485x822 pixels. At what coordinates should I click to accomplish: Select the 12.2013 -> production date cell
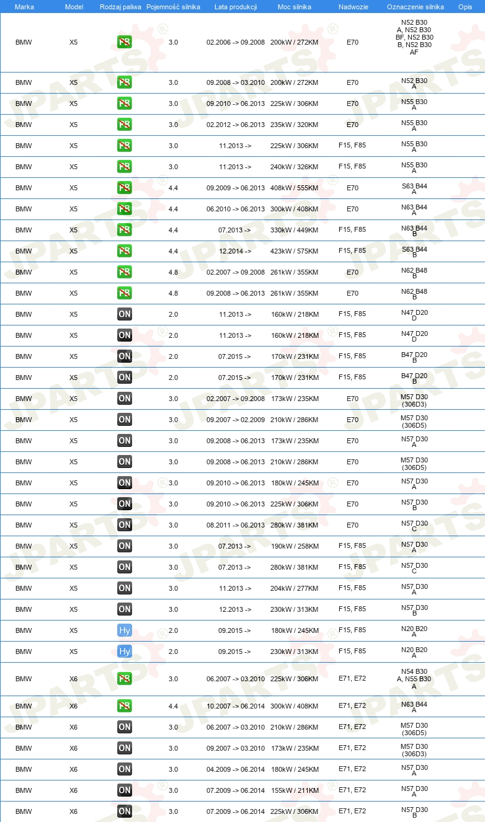(x=235, y=609)
